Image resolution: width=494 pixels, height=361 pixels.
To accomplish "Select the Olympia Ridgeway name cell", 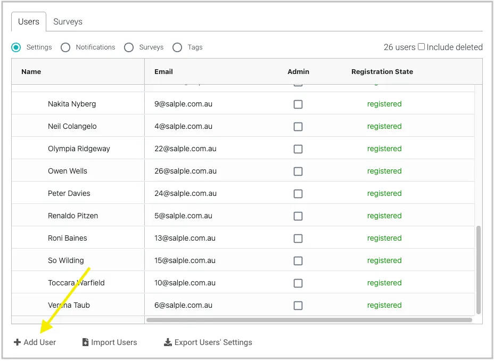I will 78,148.
